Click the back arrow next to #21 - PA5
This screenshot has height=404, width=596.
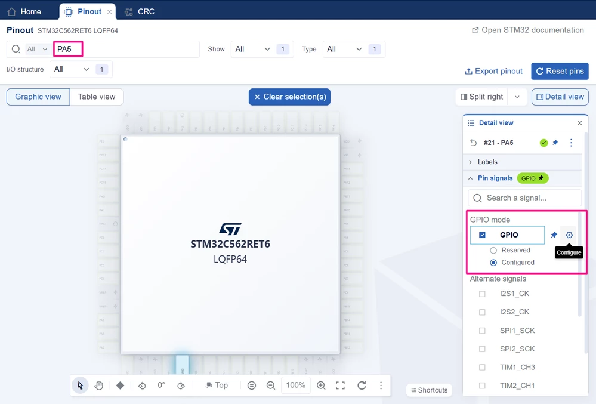[x=473, y=143]
